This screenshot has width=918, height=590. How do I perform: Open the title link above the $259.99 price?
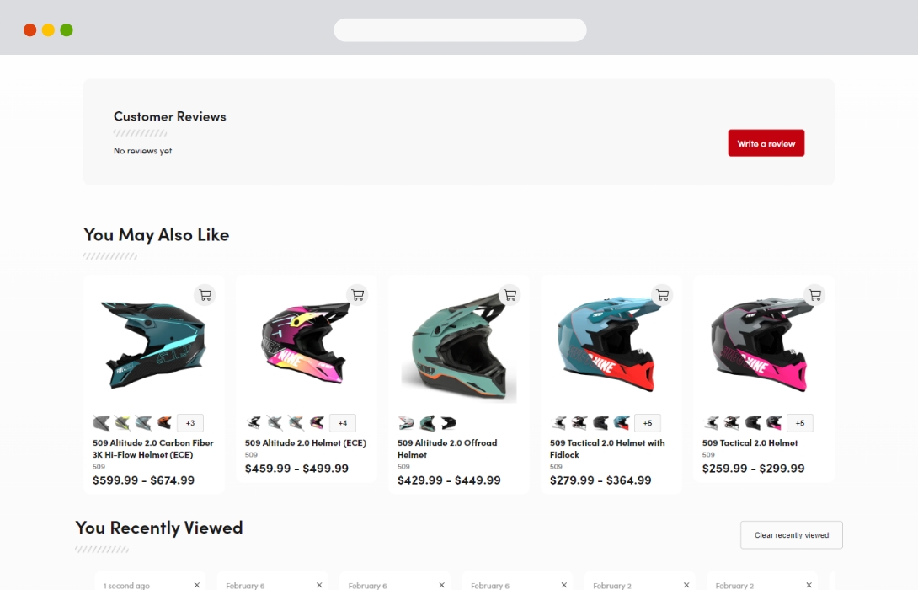pos(750,443)
